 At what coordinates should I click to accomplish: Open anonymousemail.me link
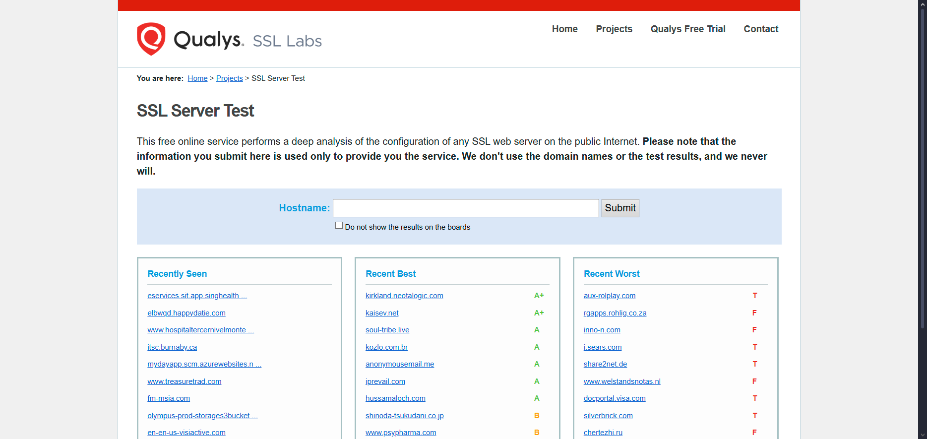point(400,364)
